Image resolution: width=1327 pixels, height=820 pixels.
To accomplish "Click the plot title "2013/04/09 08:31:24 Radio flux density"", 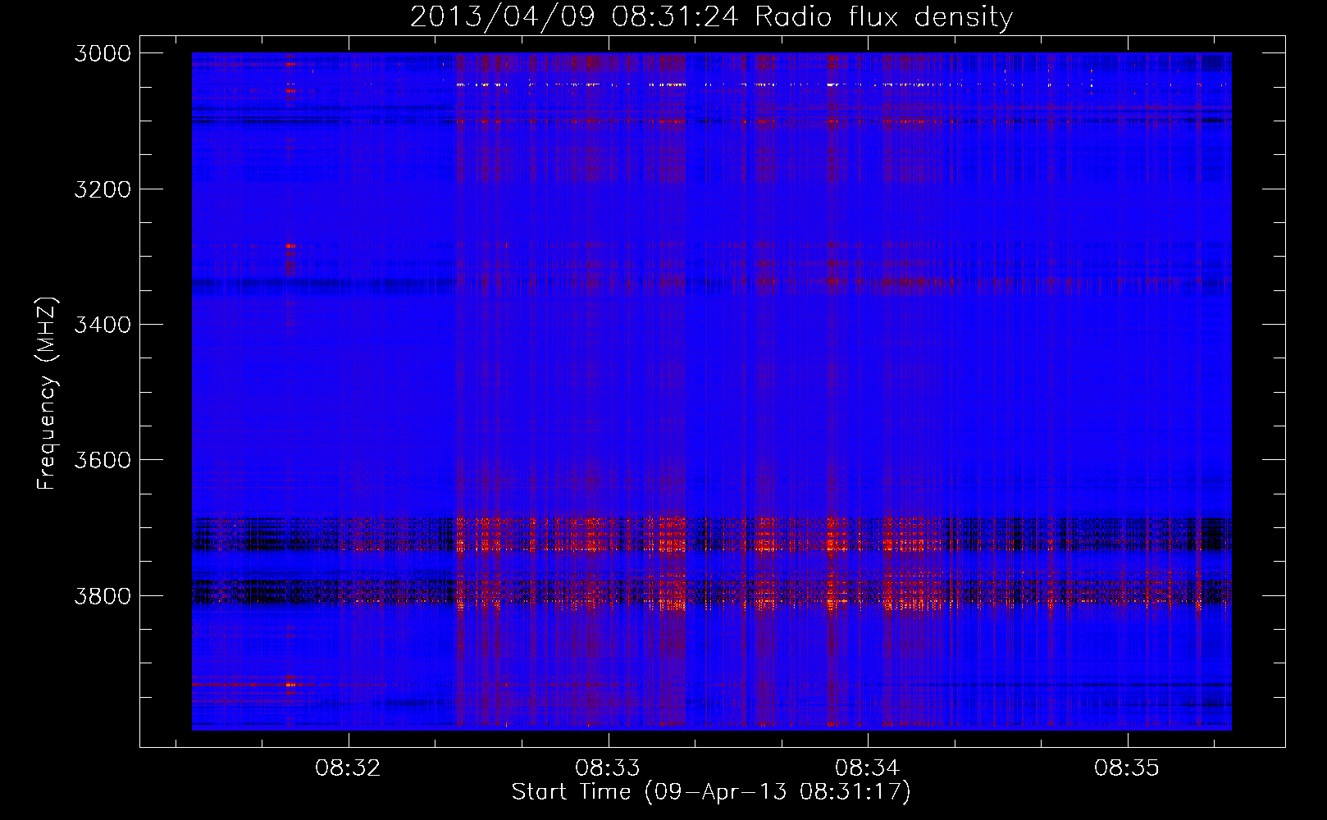I will [711, 17].
